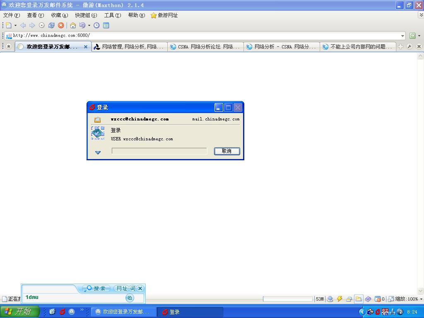Viewport: 424px width, 318px height.
Task: Click the red Foxmail quick launch icon
Action: point(62,312)
